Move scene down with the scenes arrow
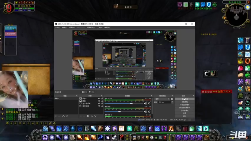The width and height of the screenshot is (251, 141). tap(67, 116)
